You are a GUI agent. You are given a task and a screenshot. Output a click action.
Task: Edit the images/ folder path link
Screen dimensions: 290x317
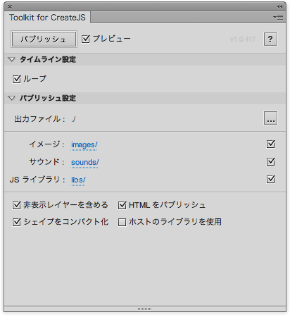[84, 145]
